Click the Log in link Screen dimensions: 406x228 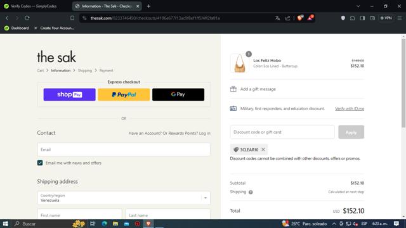pos(204,133)
